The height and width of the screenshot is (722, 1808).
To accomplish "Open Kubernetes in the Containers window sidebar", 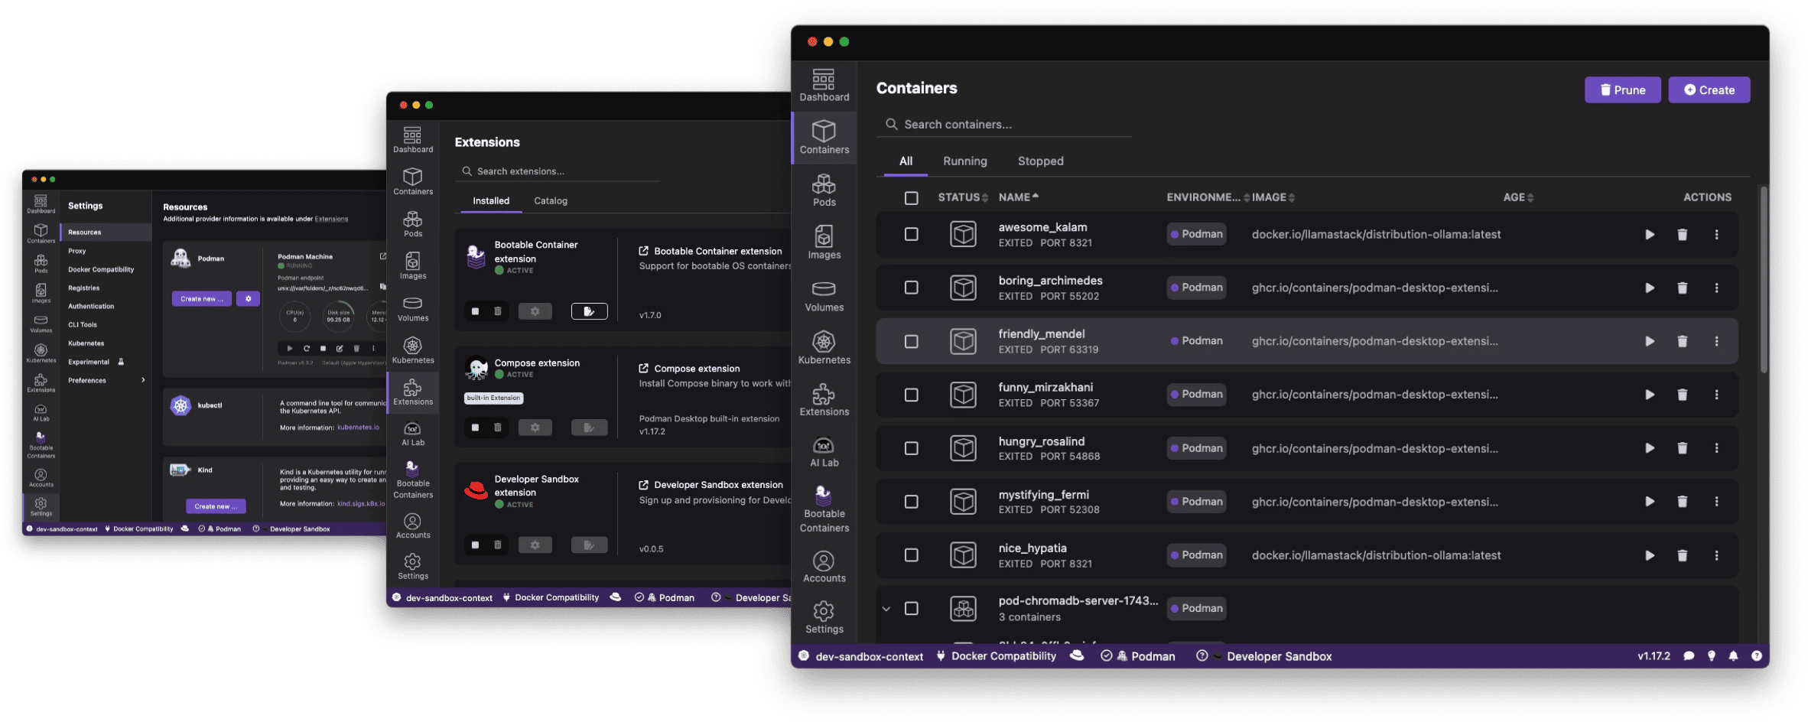I will coord(824,348).
